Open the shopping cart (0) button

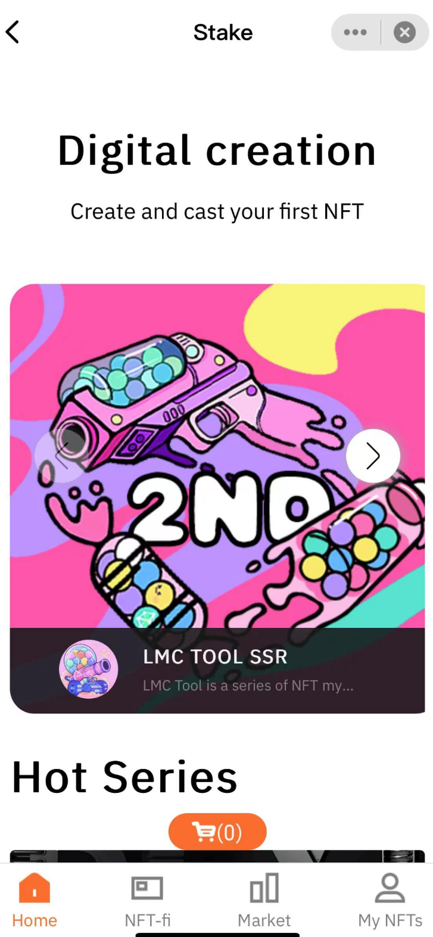pyautogui.click(x=217, y=832)
